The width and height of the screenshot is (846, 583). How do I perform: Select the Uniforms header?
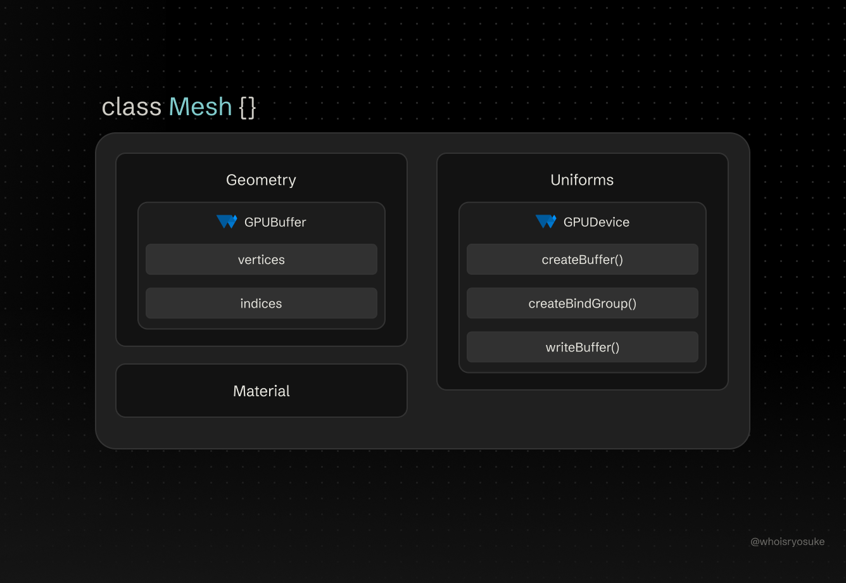pos(581,180)
